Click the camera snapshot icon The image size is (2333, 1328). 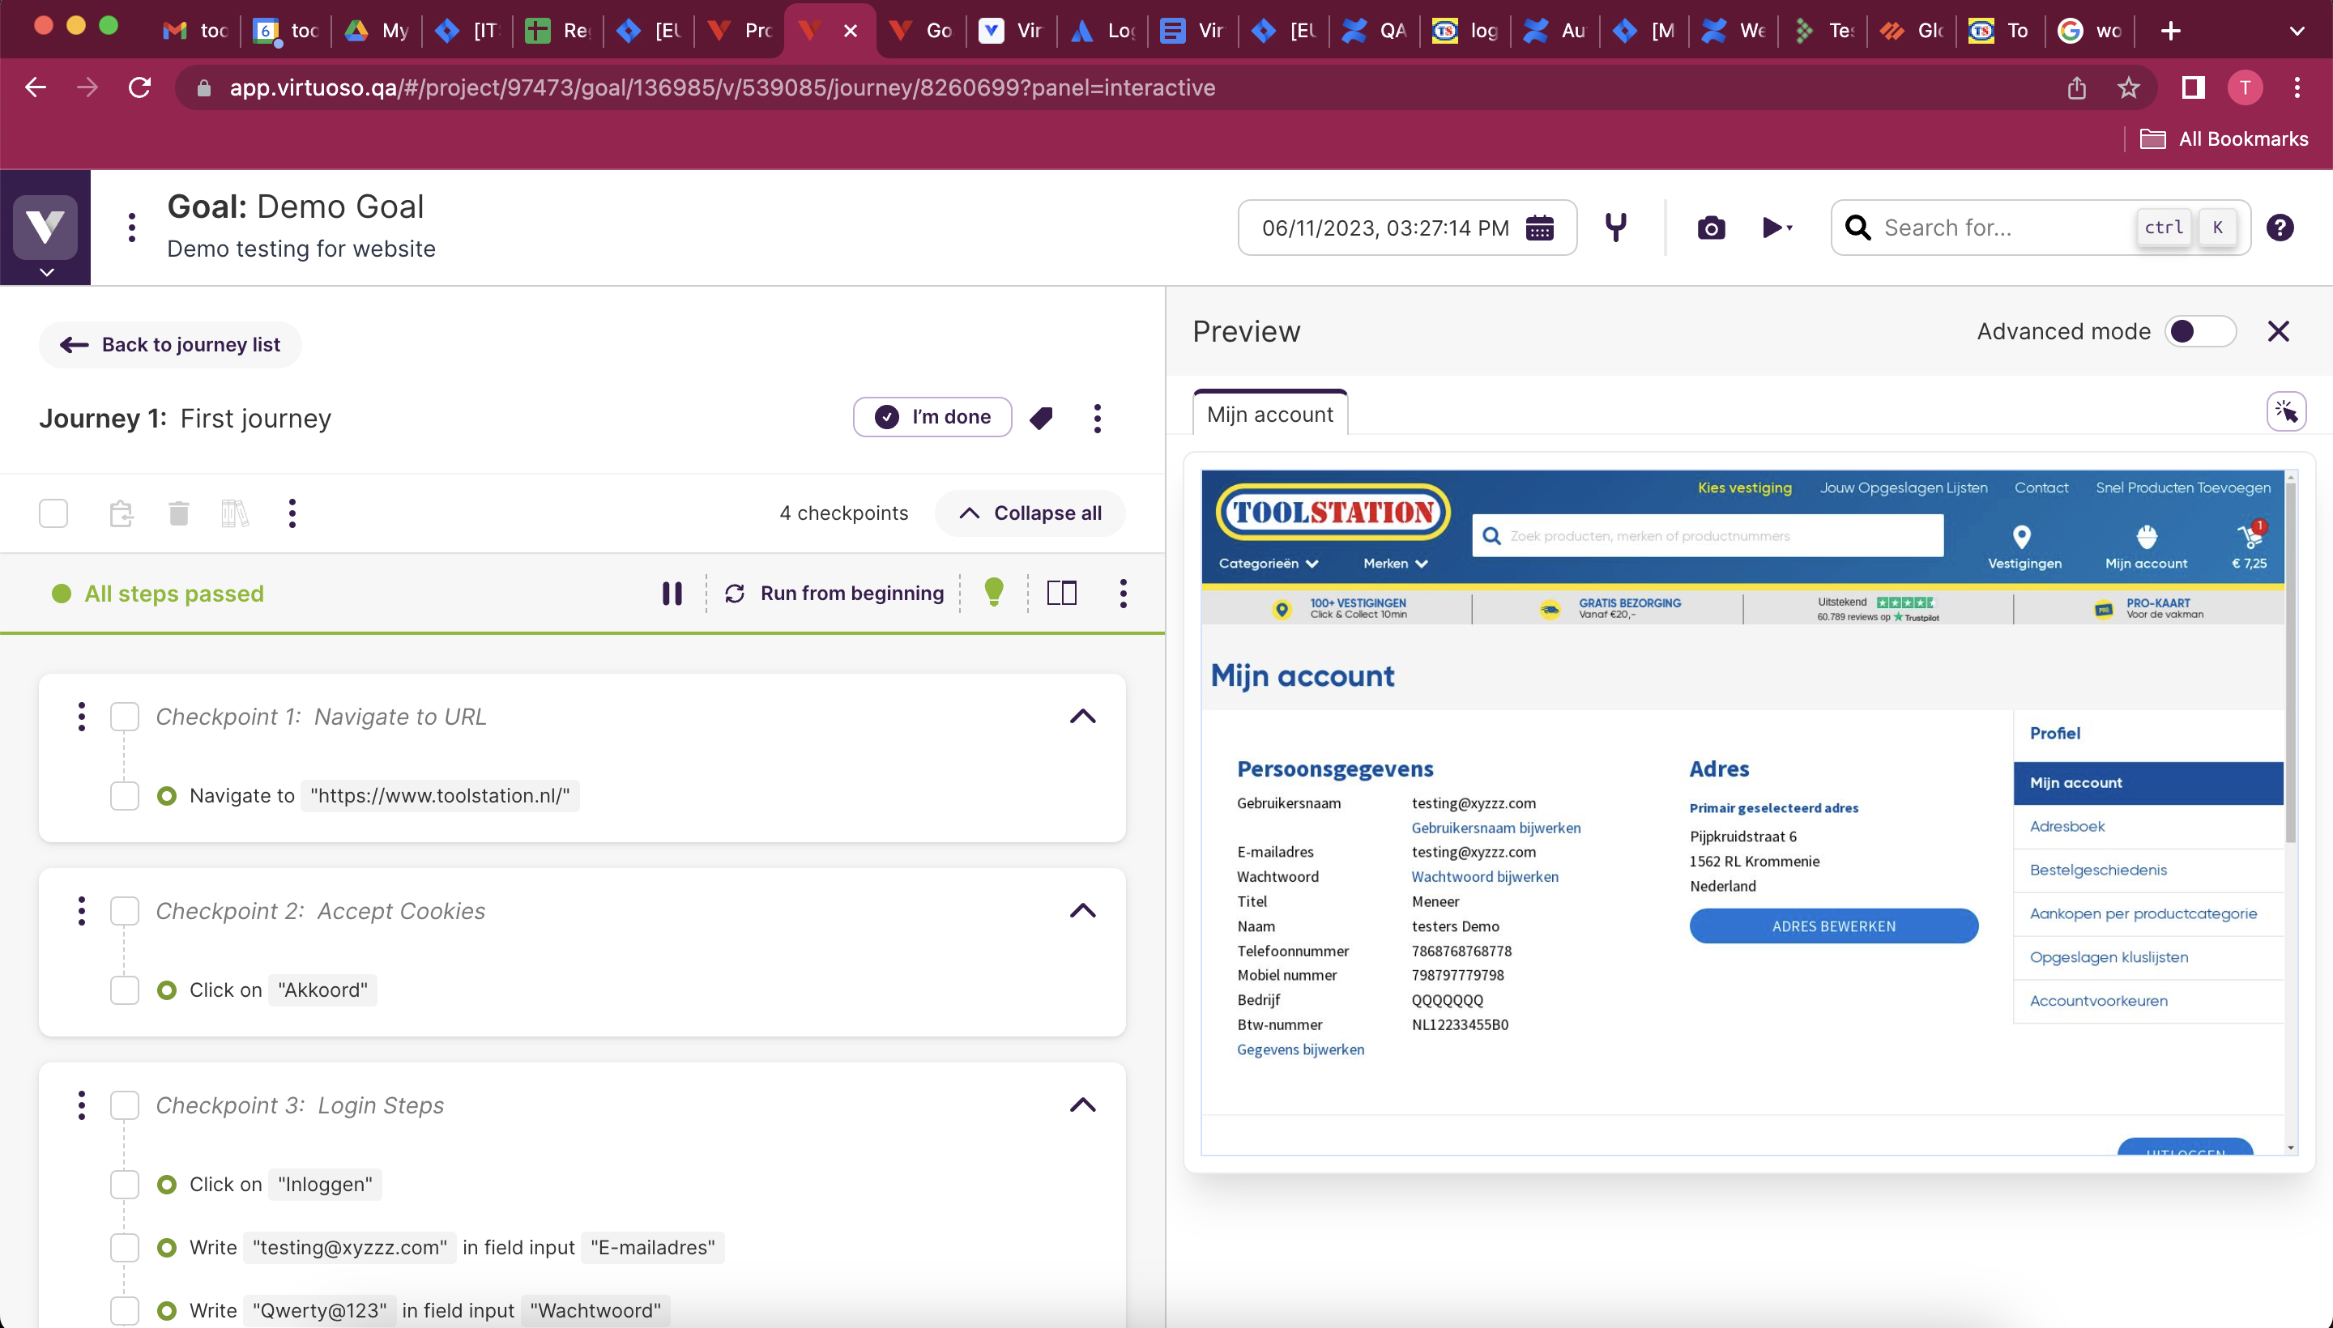tap(1711, 228)
